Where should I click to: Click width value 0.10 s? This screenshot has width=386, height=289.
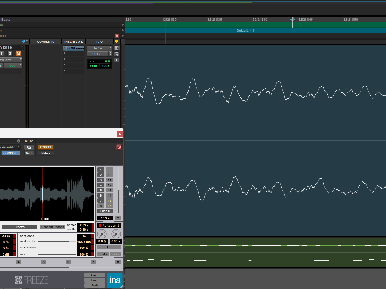[x=84, y=230]
